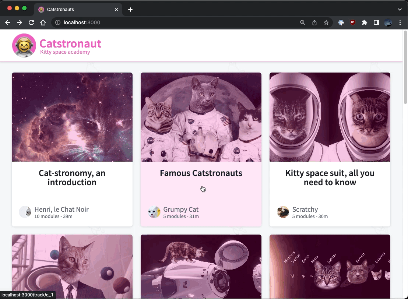408x299 pixels.
Task: Click the Catstronaut title link
Action: [70, 43]
